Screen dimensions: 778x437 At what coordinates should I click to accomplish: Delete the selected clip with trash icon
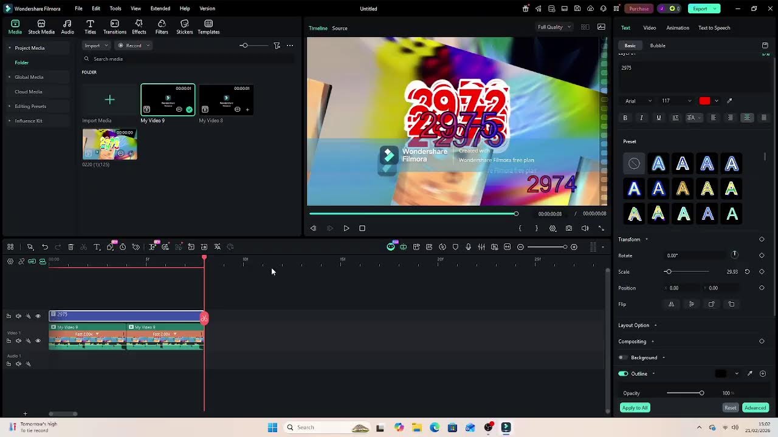[x=71, y=247]
